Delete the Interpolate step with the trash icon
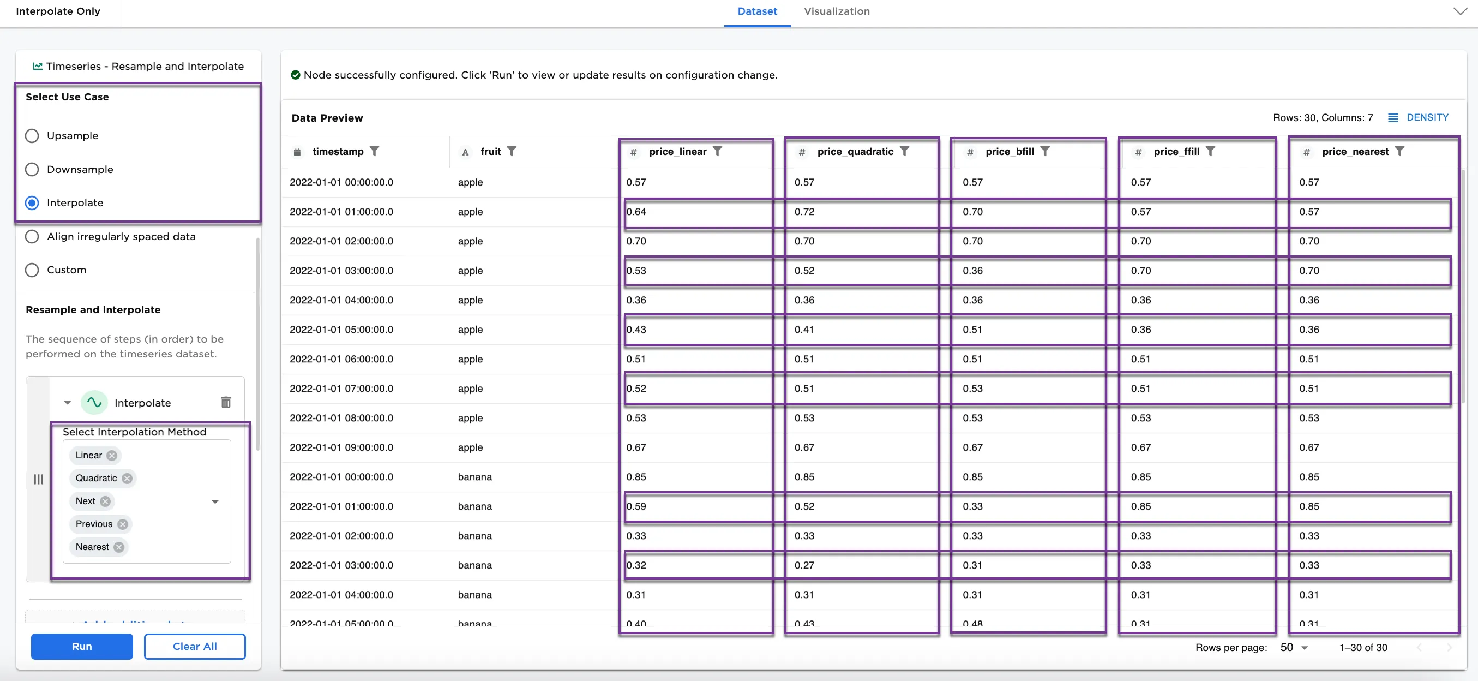The image size is (1478, 681). 226,403
